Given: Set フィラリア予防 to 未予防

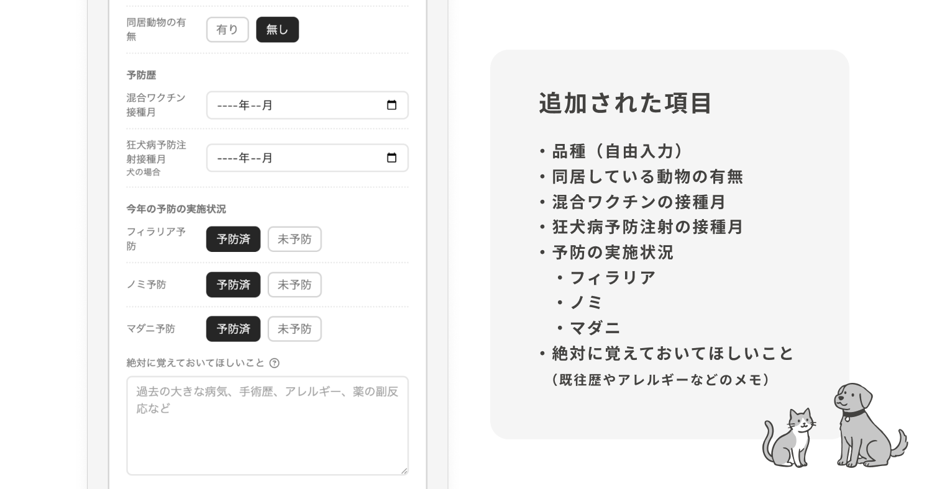Looking at the screenshot, I should coord(295,239).
